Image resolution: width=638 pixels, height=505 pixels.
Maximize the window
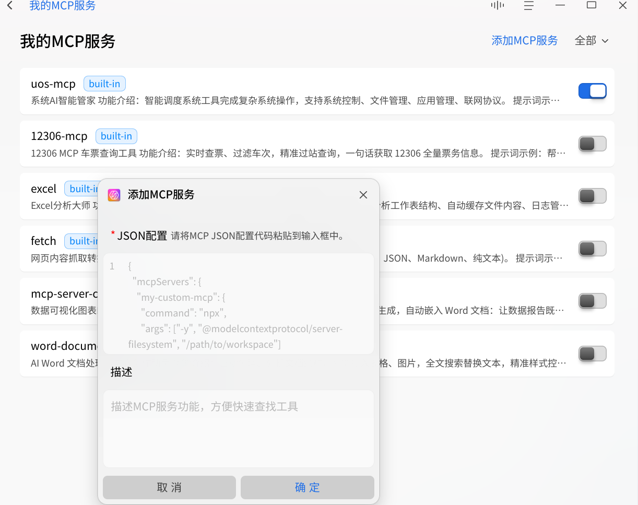[x=592, y=5]
